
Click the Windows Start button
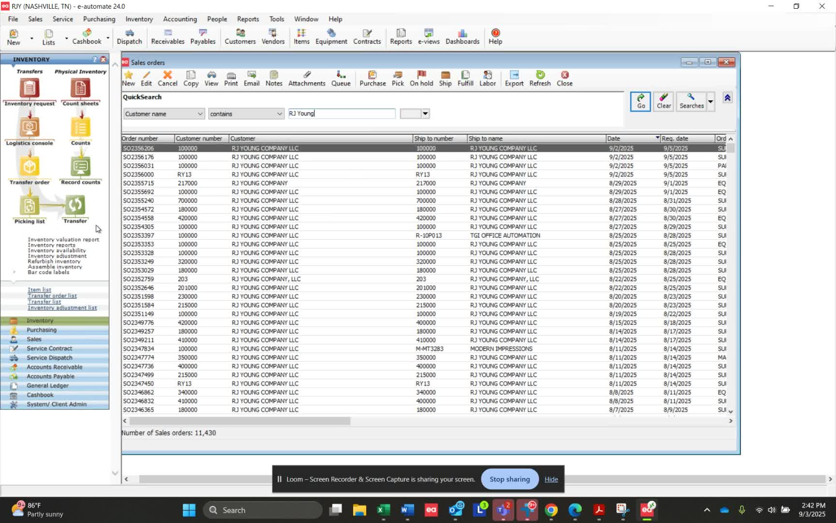[189, 510]
